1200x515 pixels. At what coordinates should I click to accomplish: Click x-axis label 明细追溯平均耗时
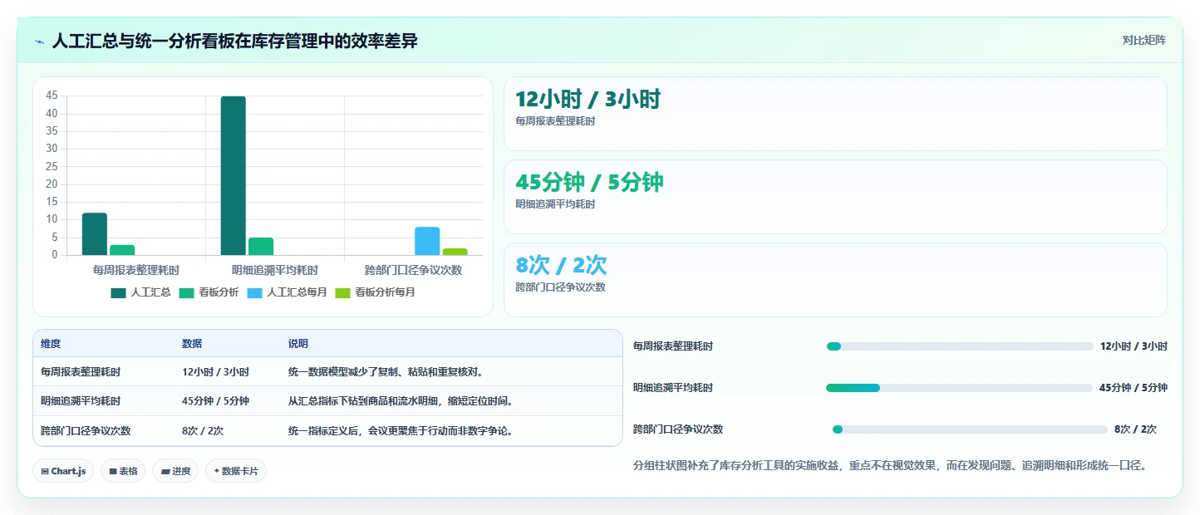tap(275, 270)
